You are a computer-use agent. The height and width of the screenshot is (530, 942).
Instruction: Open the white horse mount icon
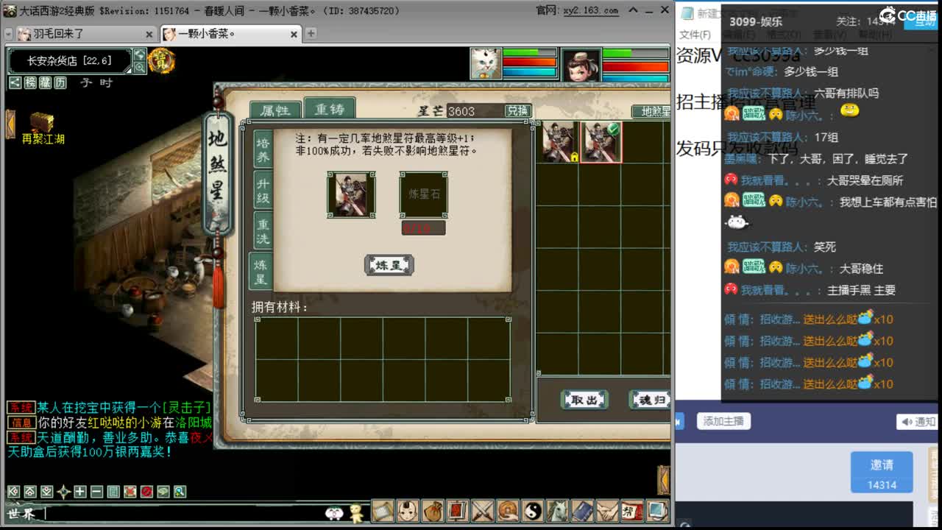(557, 510)
